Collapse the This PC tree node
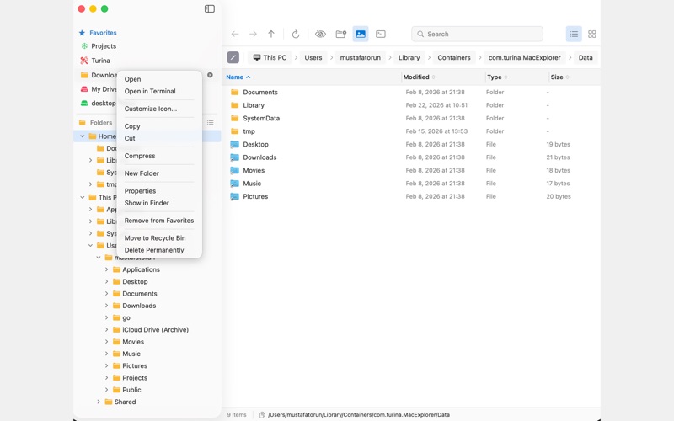 pos(82,197)
